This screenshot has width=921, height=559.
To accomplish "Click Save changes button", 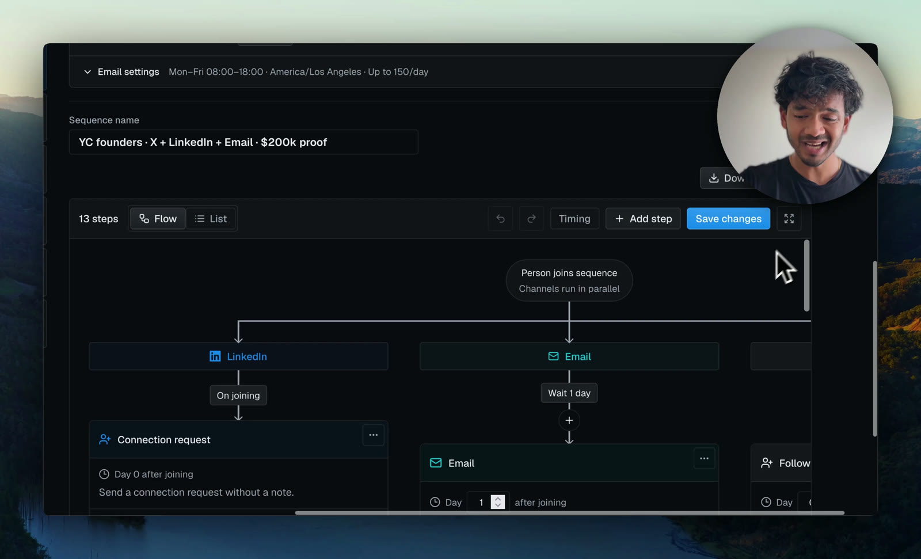I will 728,219.
